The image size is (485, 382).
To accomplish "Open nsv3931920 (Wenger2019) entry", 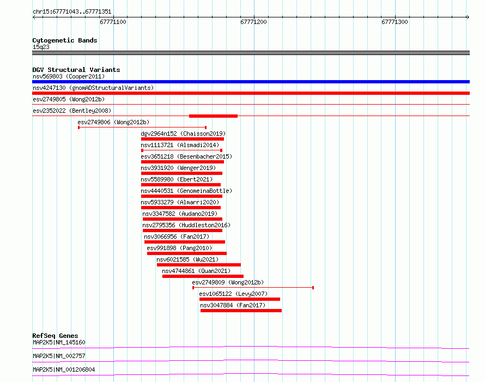I will [178, 168].
